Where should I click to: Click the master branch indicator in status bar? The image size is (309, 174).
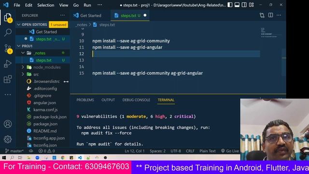click(14, 151)
